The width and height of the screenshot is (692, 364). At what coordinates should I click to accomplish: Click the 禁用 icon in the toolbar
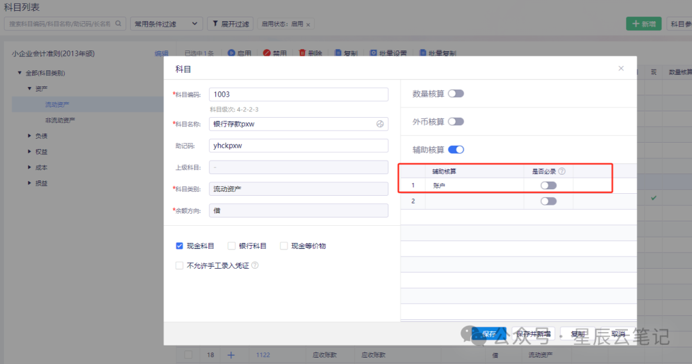(x=267, y=53)
